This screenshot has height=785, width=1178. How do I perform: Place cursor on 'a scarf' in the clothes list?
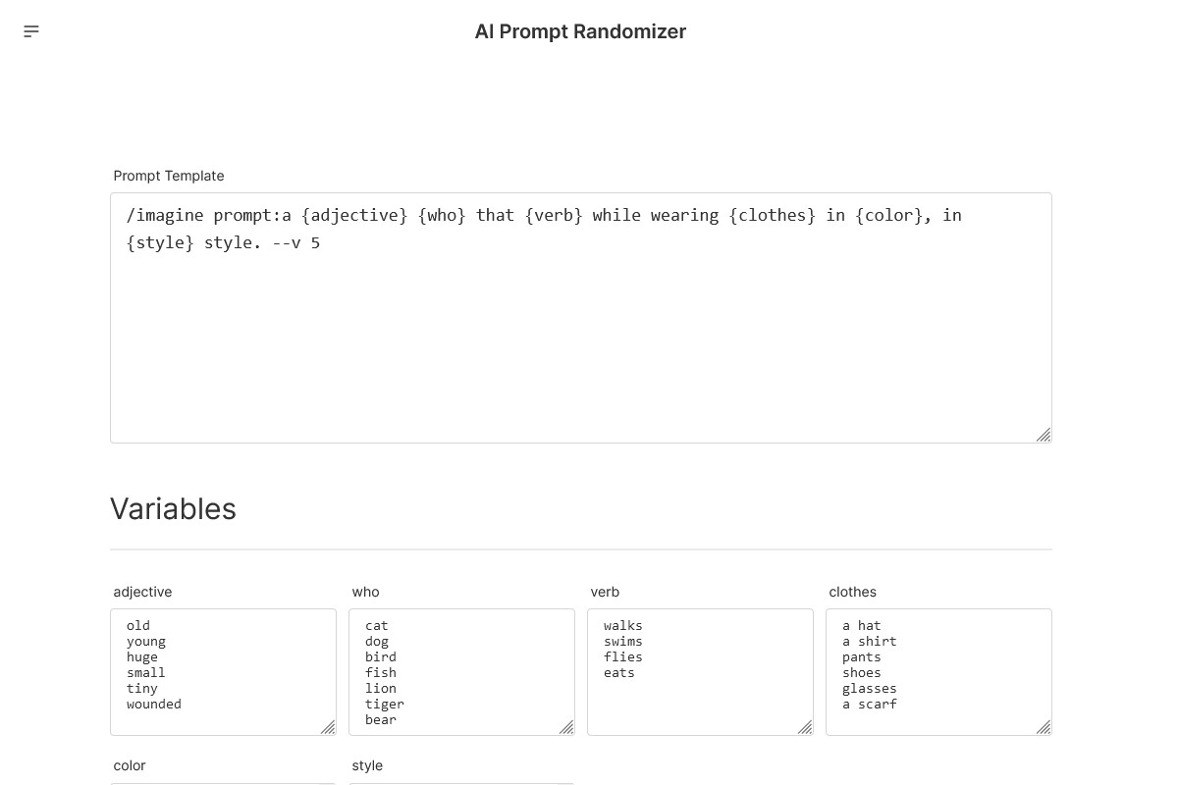coord(869,704)
